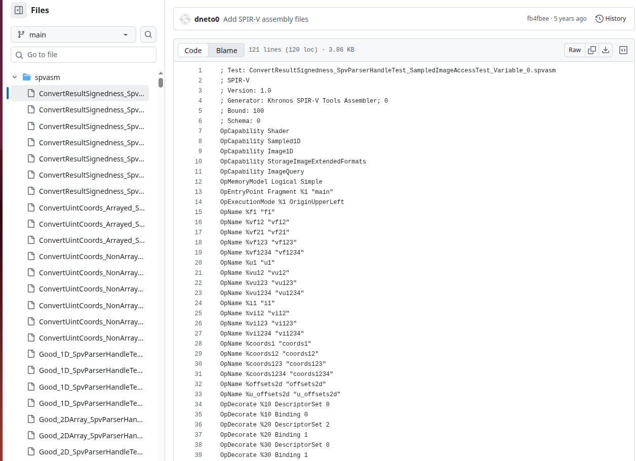Download raw file icon
The height and width of the screenshot is (461, 636).
[x=606, y=50]
